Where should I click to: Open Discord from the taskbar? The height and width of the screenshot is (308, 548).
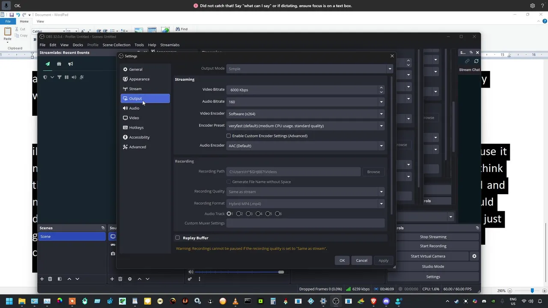[386, 301]
